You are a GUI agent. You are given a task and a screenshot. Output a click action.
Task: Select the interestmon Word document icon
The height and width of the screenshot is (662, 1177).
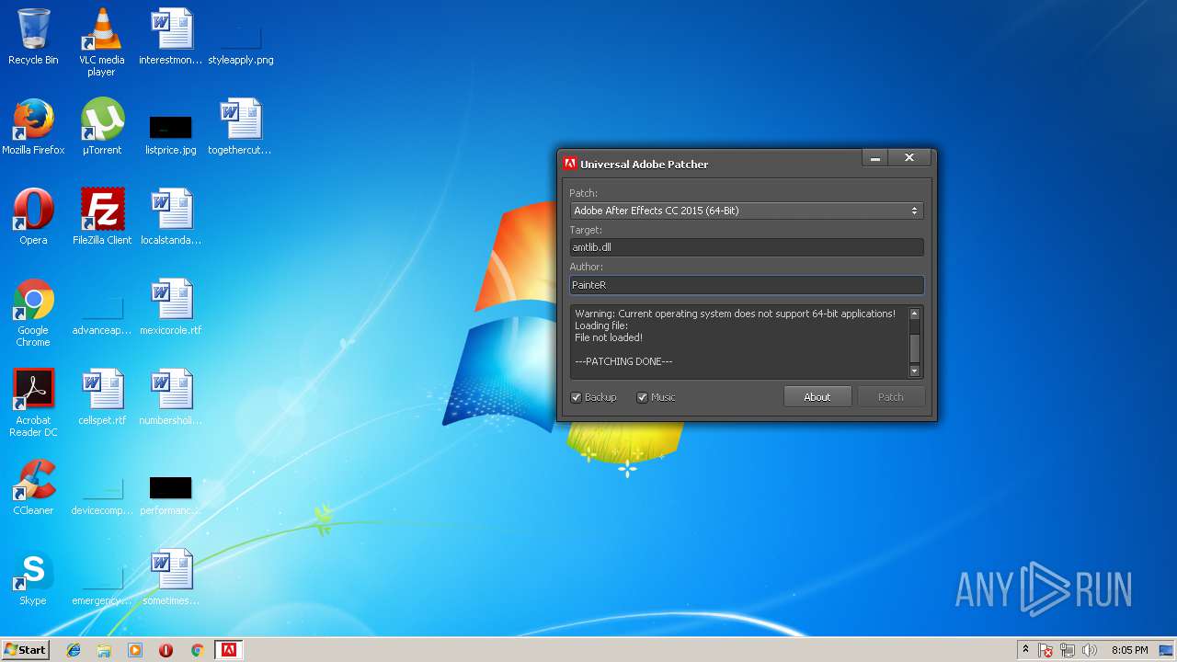(170, 37)
